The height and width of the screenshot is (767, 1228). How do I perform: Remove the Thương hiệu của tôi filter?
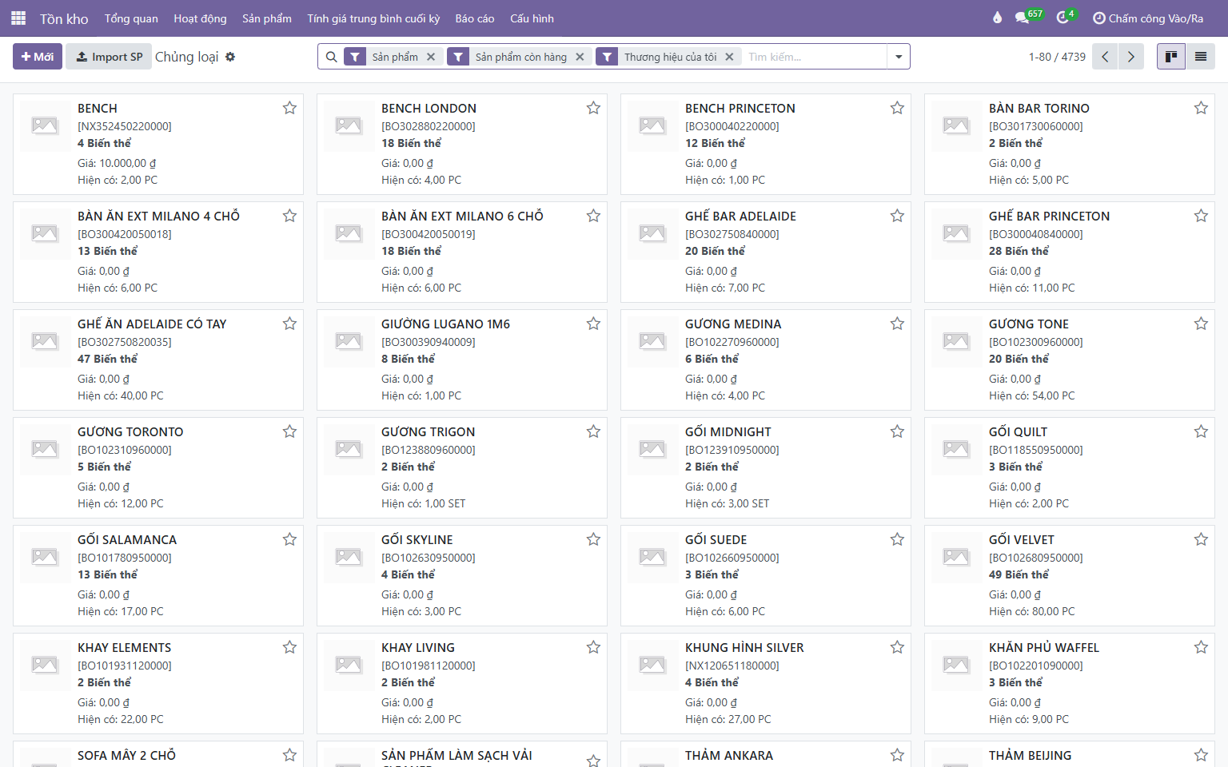tap(729, 57)
